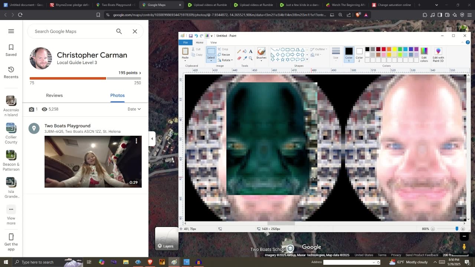Open Ascension Island in the sidebar
Image resolution: width=475 pixels, height=267 pixels.
pos(11,106)
